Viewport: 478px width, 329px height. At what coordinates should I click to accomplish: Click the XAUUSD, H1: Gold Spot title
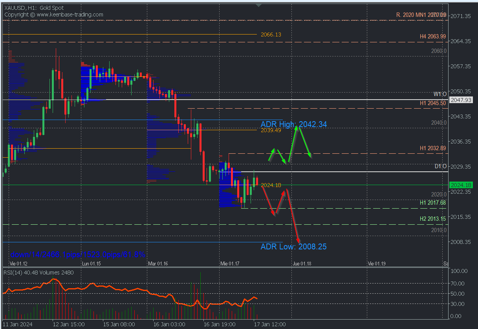coord(34,8)
